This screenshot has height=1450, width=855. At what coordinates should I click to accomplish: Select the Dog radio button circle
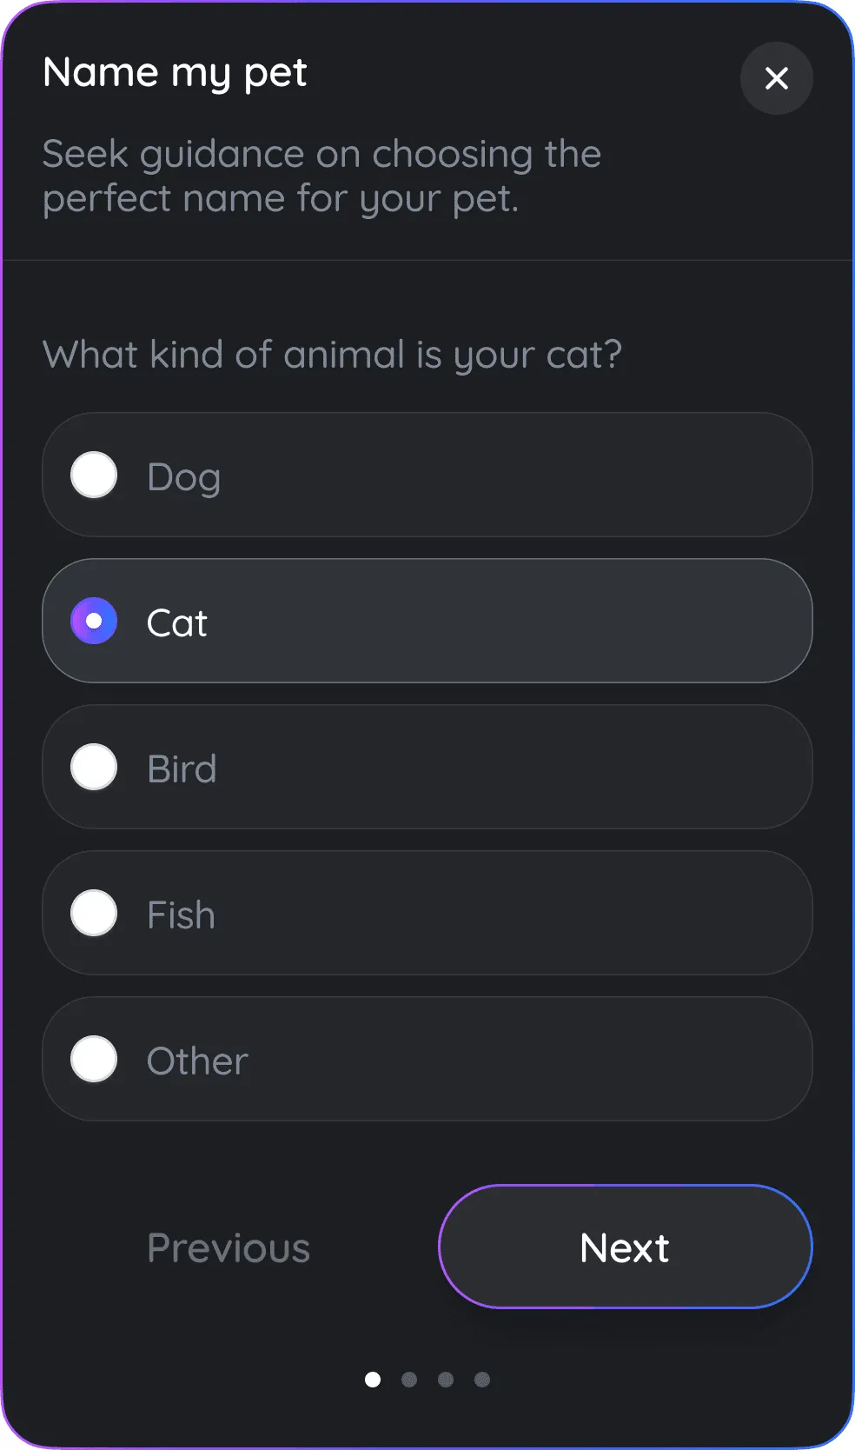94,475
